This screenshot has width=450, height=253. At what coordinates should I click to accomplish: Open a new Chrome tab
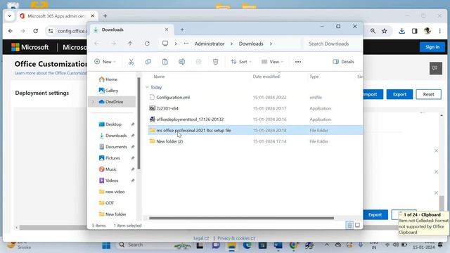[x=105, y=16]
